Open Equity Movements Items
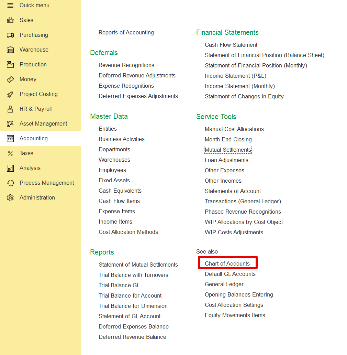347x355 pixels. 235,315
